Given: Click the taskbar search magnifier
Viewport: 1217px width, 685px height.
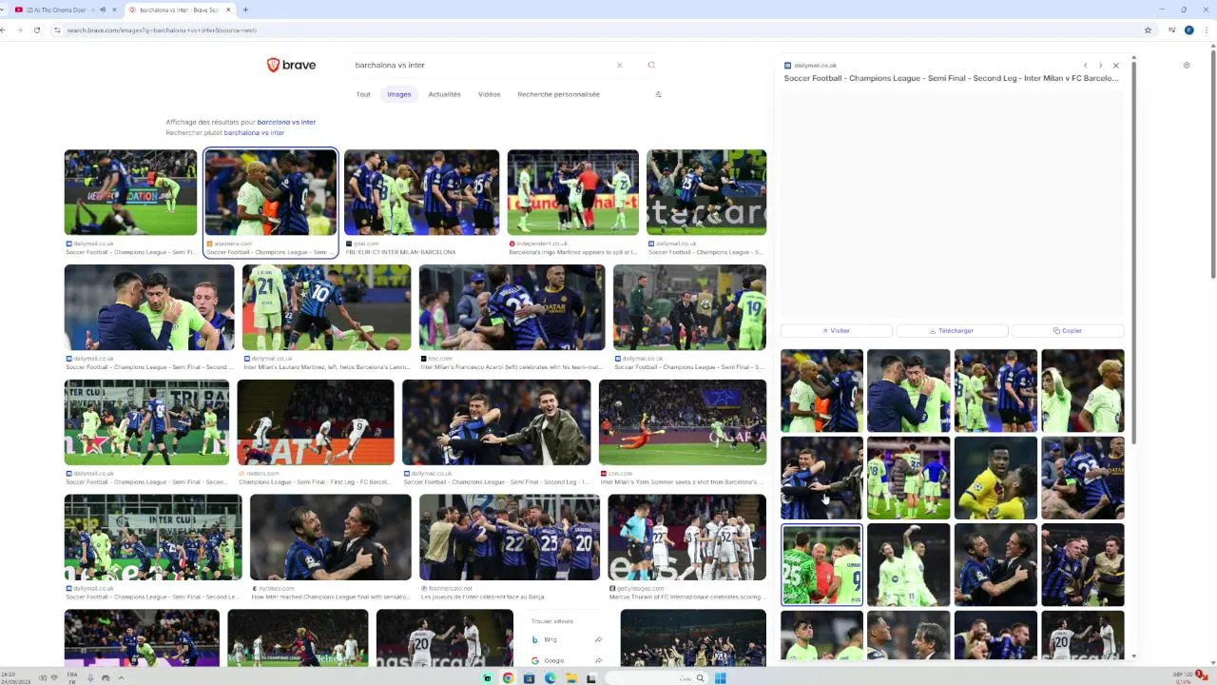Looking at the screenshot, I should [x=700, y=678].
